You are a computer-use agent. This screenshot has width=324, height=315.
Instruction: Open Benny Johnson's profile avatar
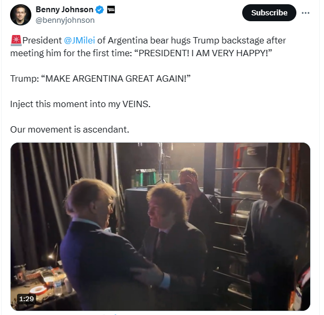(20, 15)
